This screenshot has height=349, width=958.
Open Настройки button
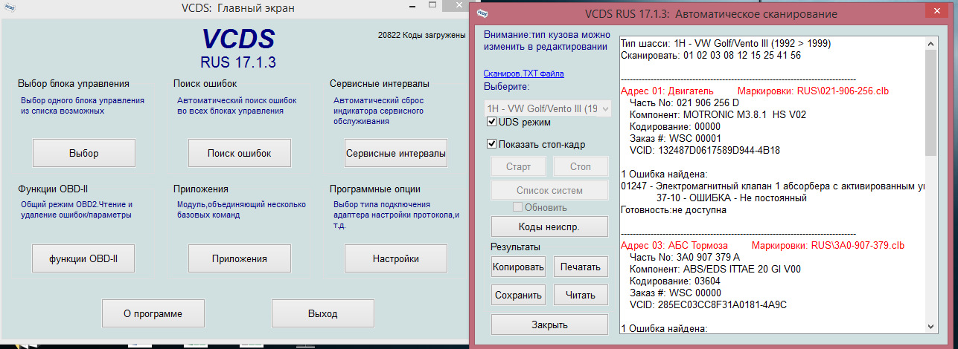pyautogui.click(x=396, y=258)
